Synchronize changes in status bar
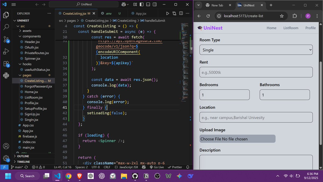This screenshot has width=323, height=182. click(26, 167)
